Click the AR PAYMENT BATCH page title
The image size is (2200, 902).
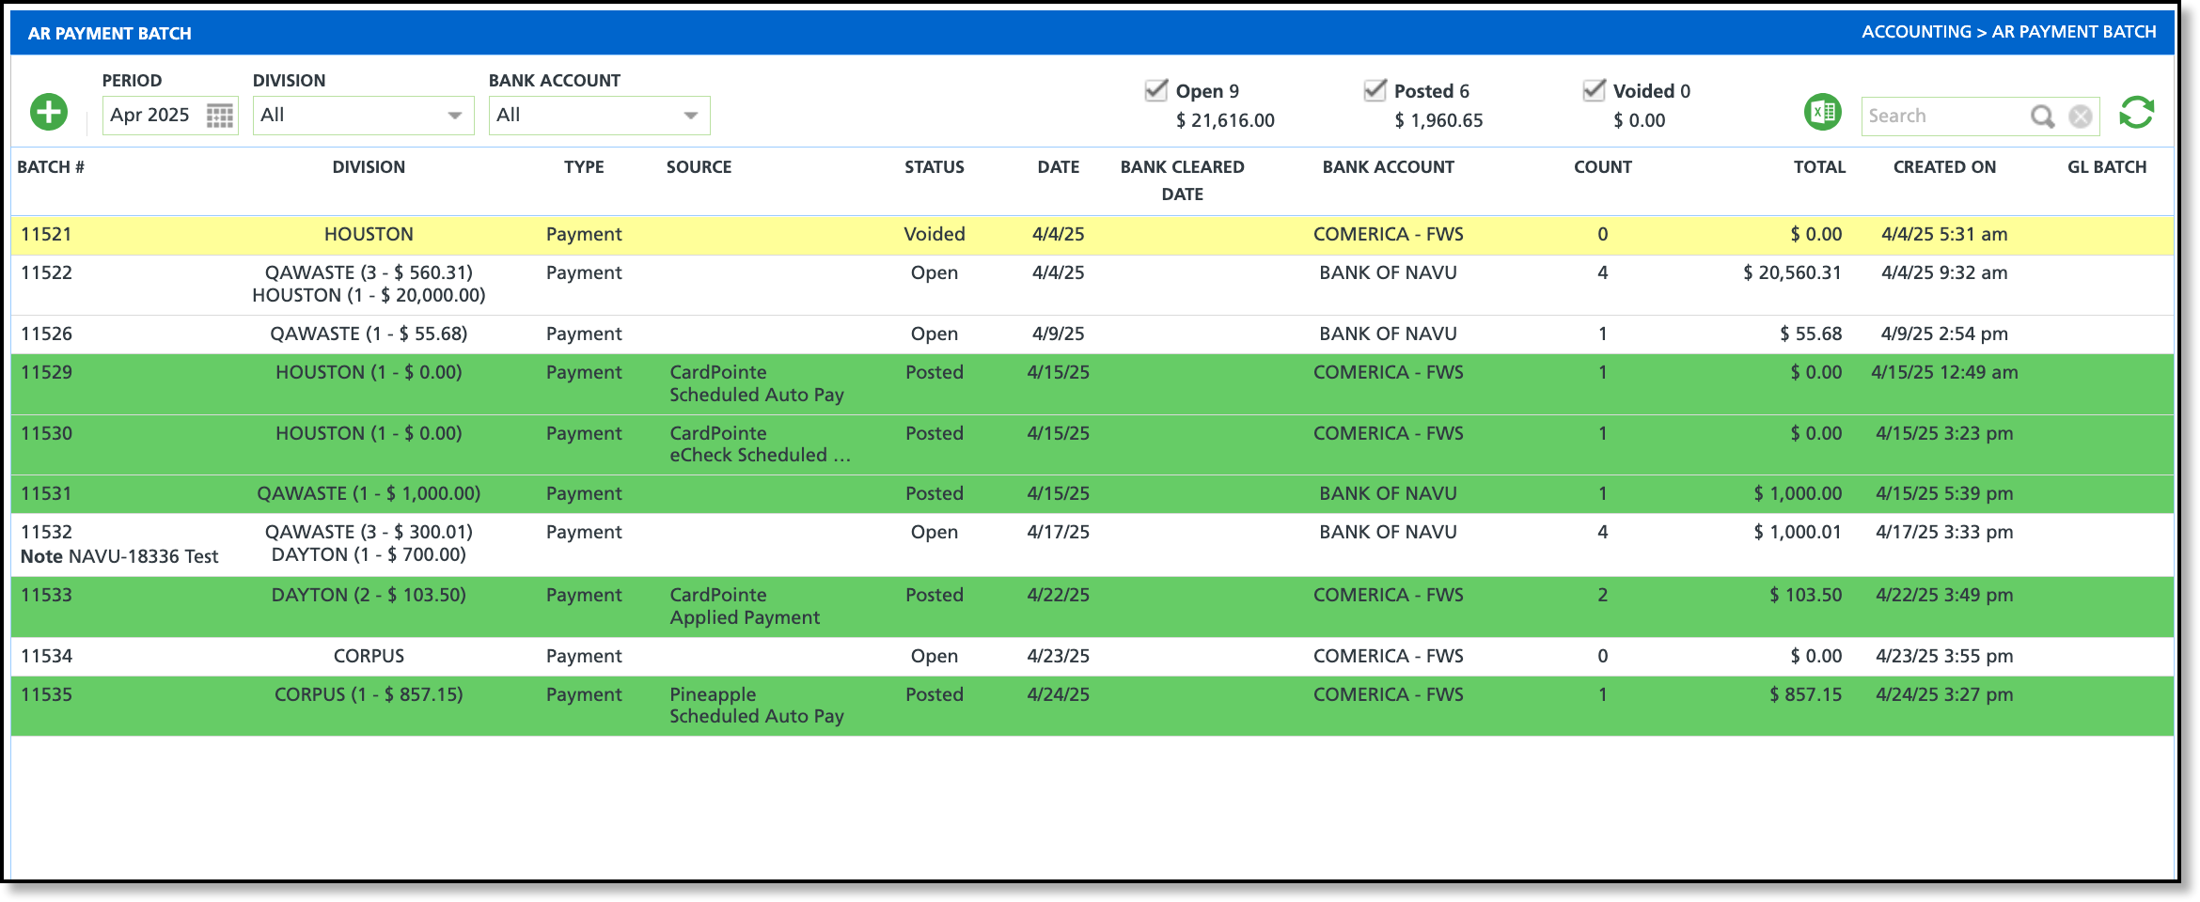110,33
